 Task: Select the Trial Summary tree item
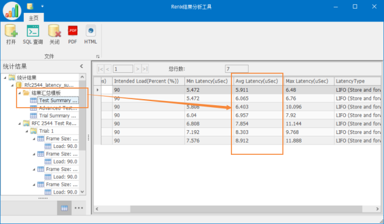pos(58,116)
